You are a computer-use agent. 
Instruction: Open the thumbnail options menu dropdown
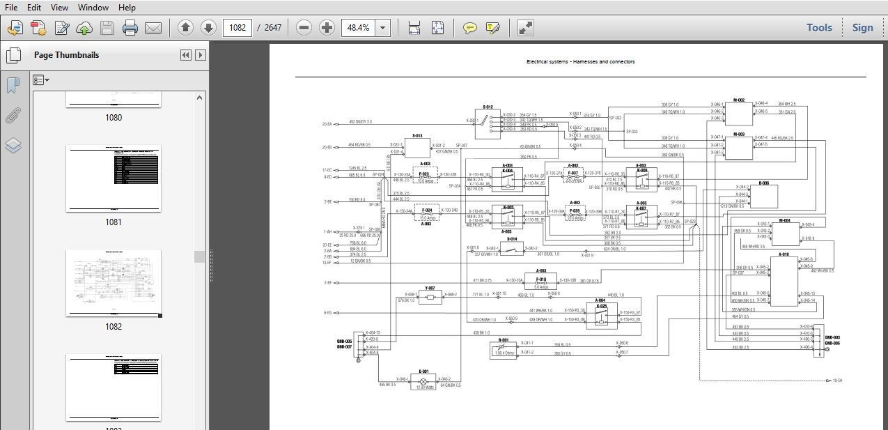click(42, 80)
